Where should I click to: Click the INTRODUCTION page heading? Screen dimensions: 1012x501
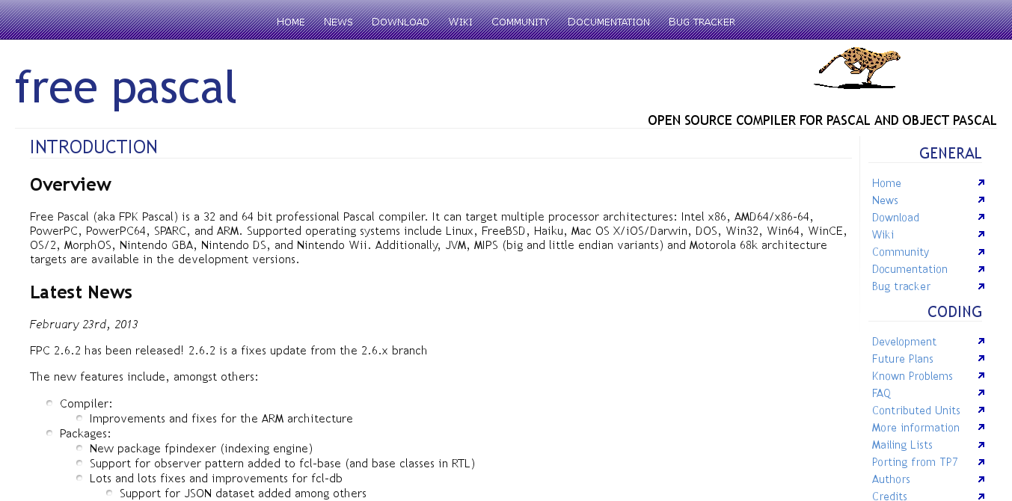(93, 147)
